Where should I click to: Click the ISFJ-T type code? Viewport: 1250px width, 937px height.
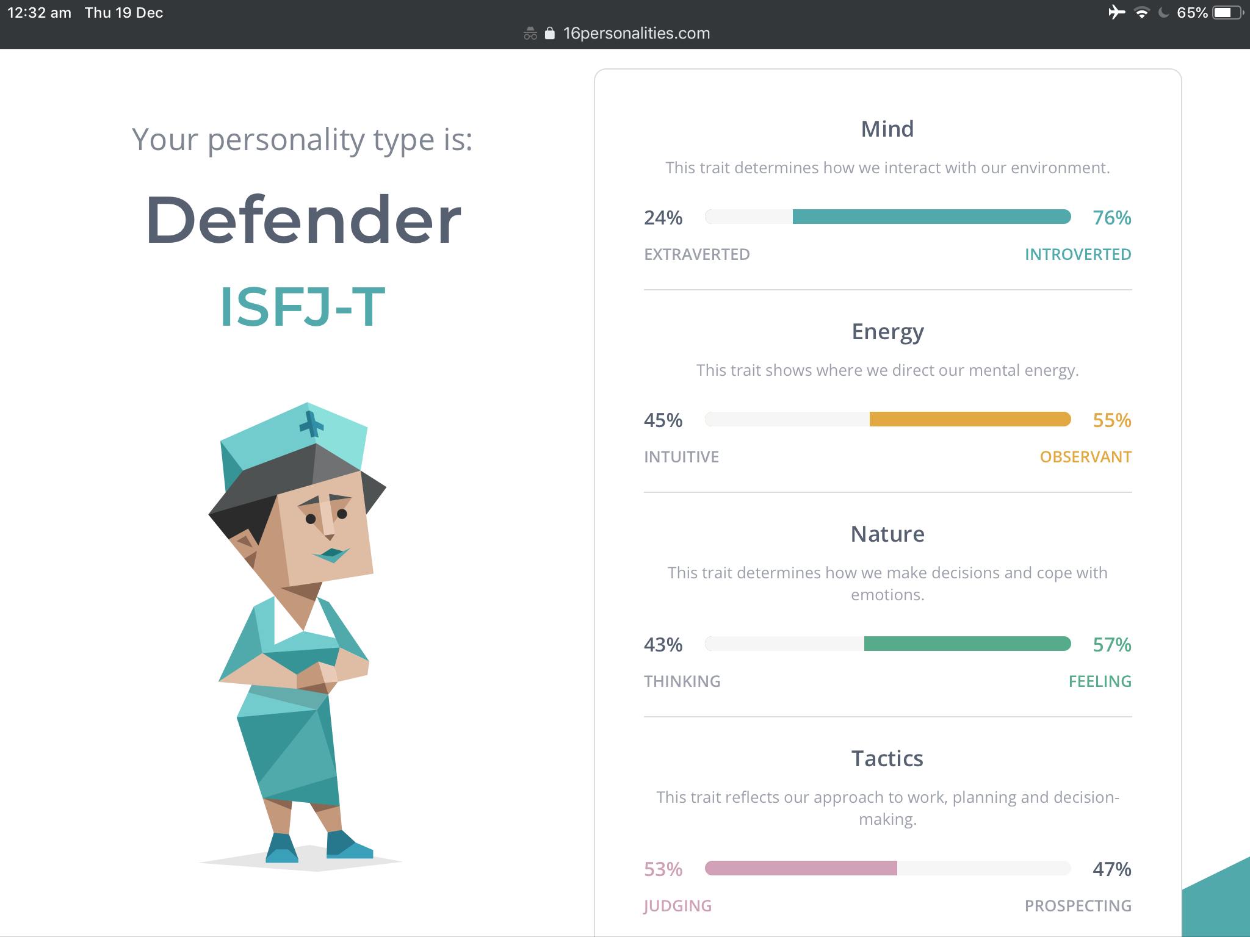click(x=303, y=307)
